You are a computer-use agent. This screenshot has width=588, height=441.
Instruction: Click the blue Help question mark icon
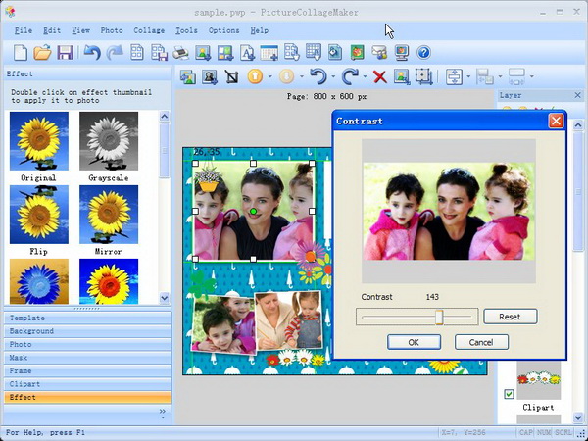424,52
